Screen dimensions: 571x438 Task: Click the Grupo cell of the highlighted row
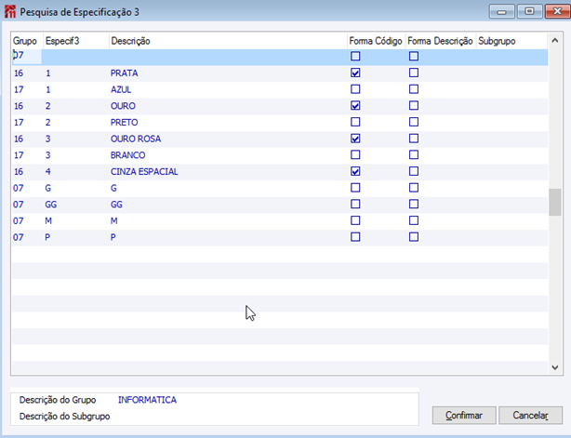[27, 57]
